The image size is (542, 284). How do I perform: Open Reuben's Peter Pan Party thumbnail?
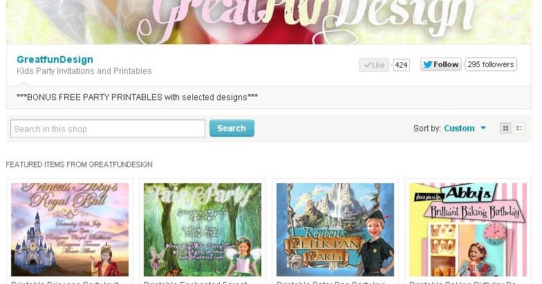[335, 229]
